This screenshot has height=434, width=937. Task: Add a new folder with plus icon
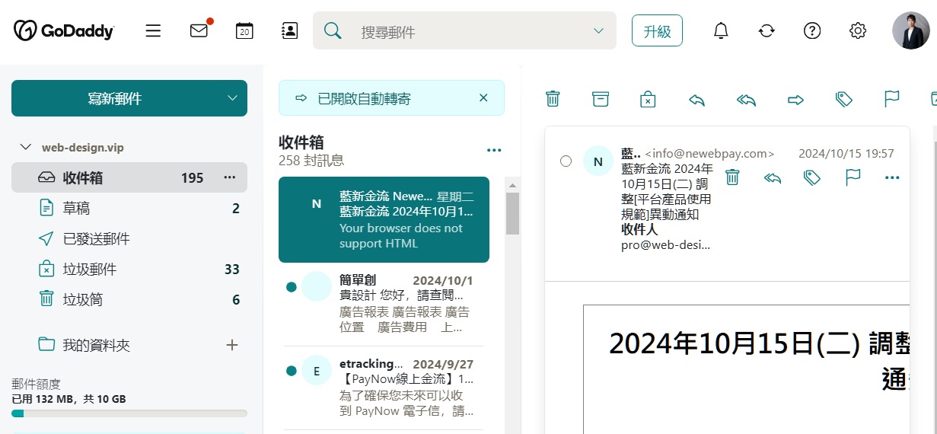click(232, 345)
